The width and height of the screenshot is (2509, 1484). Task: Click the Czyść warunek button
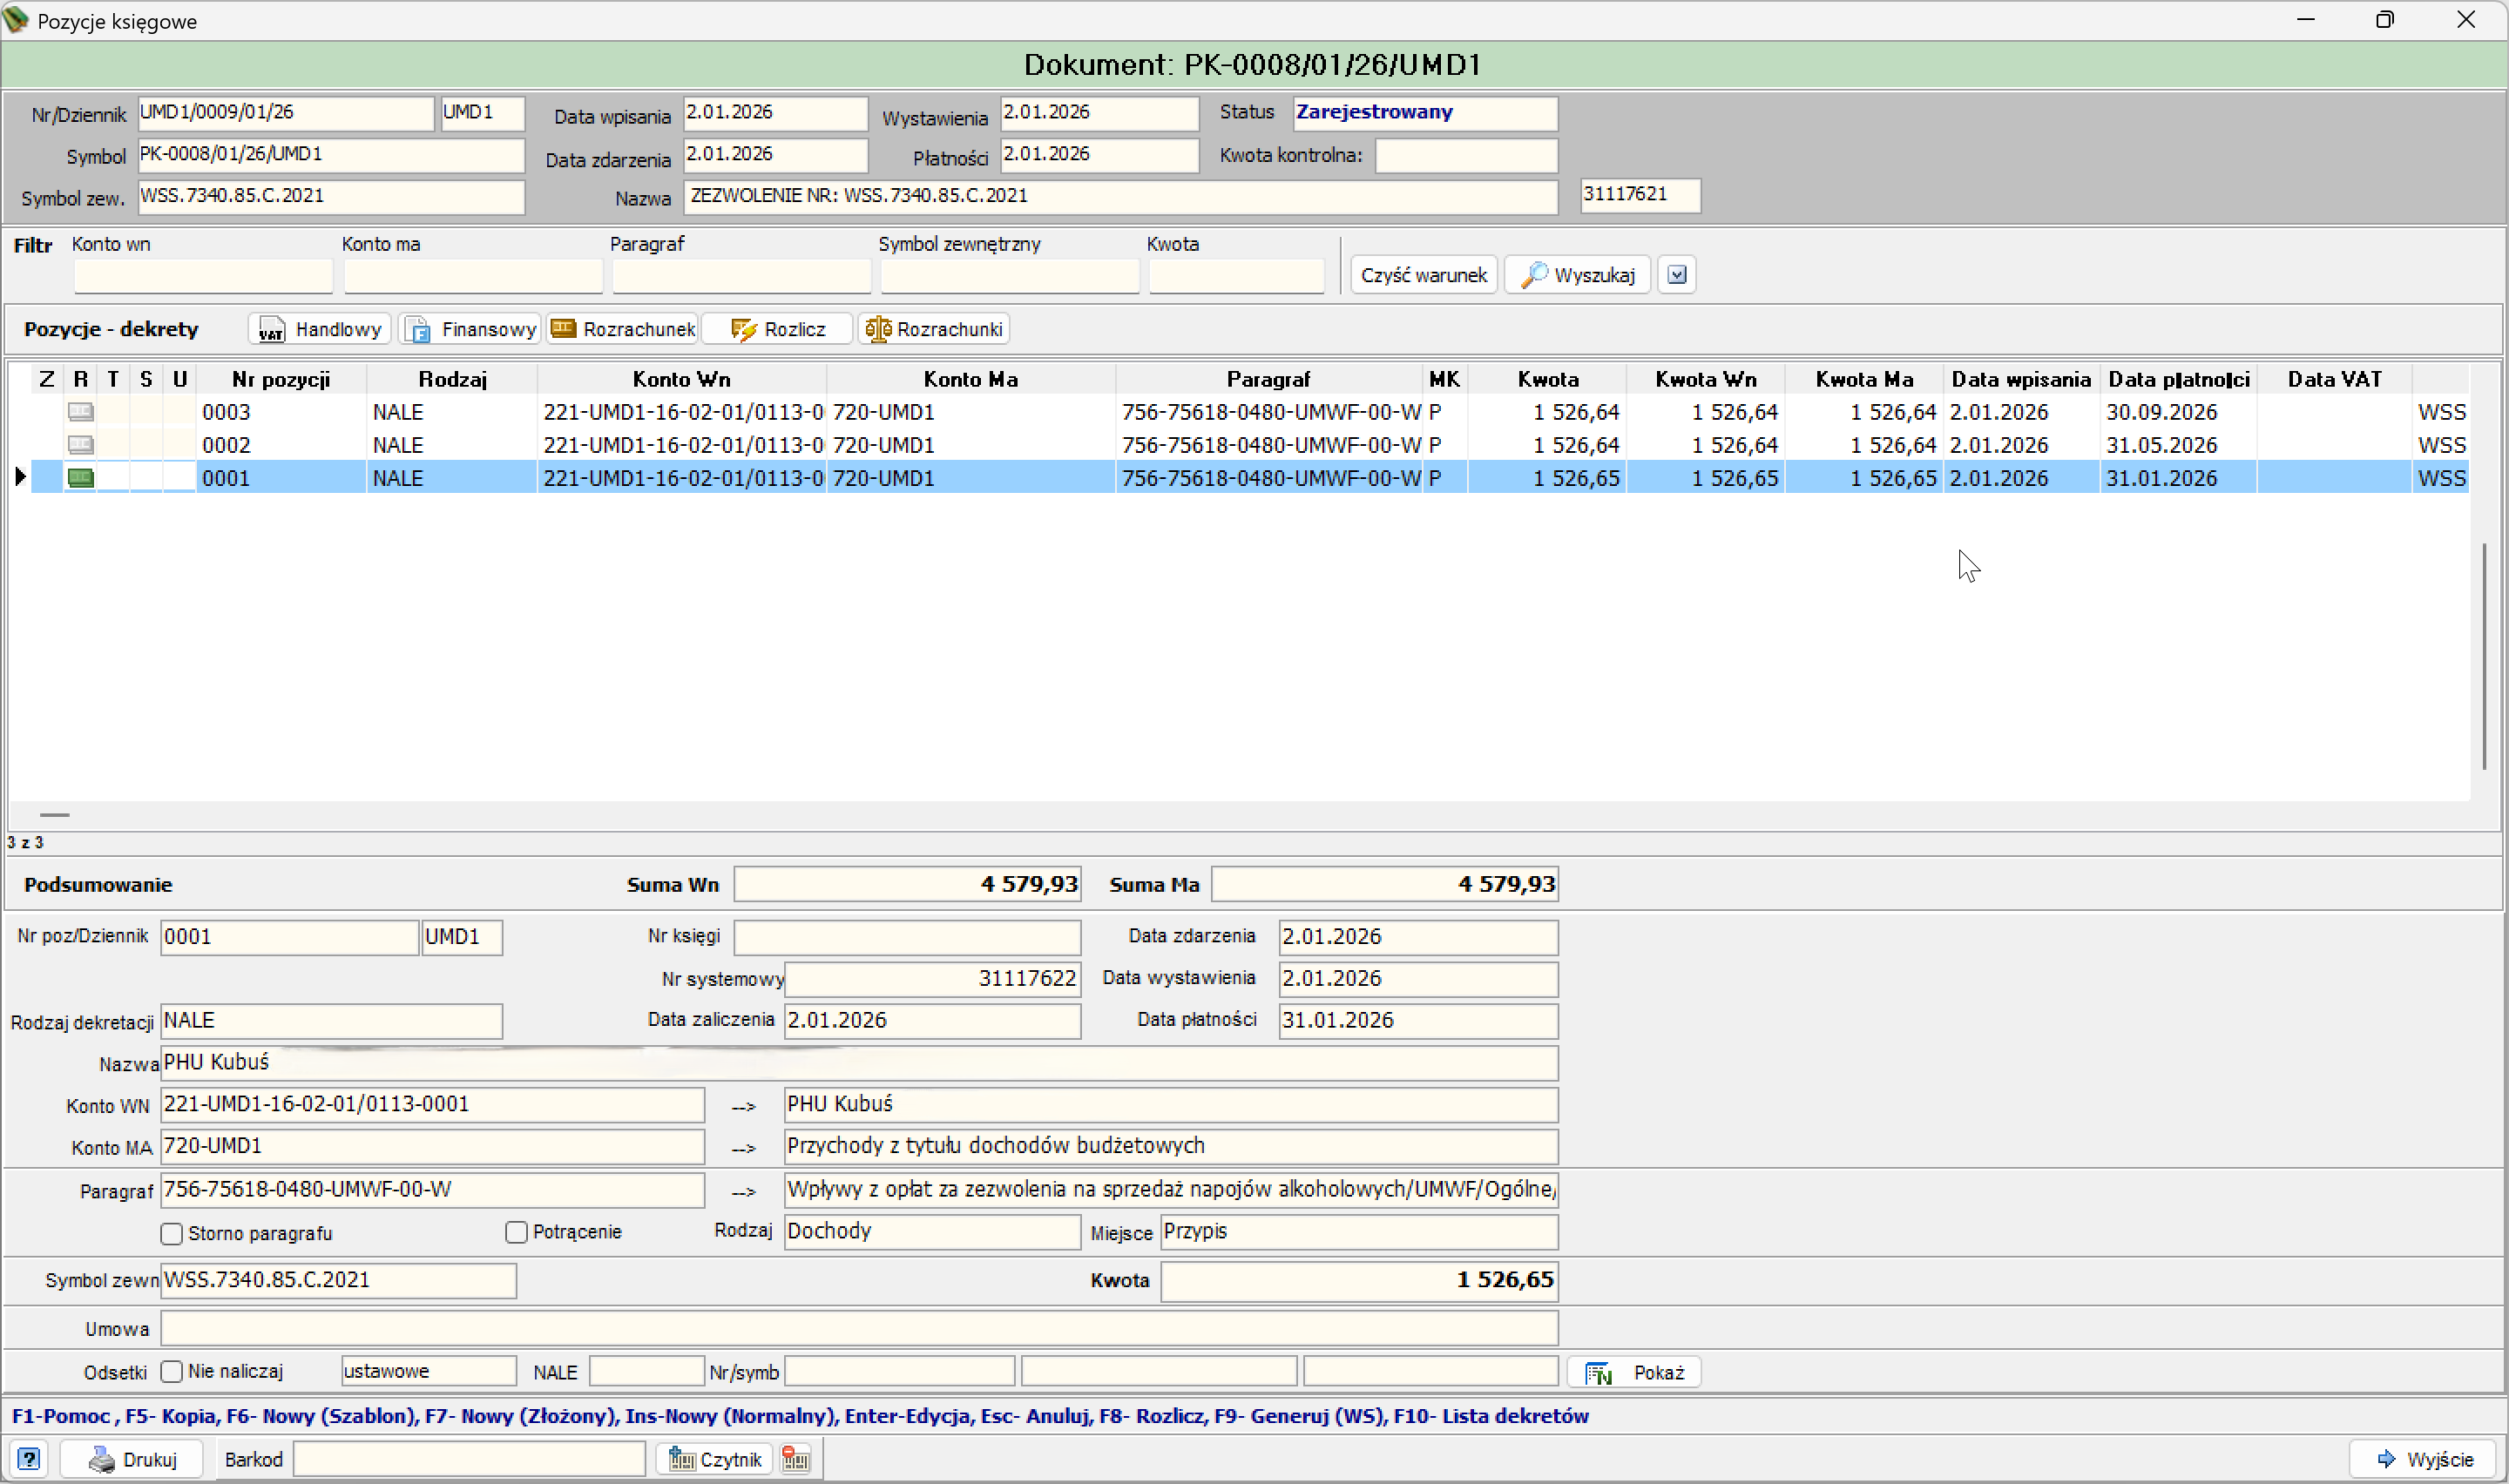[x=1423, y=275]
